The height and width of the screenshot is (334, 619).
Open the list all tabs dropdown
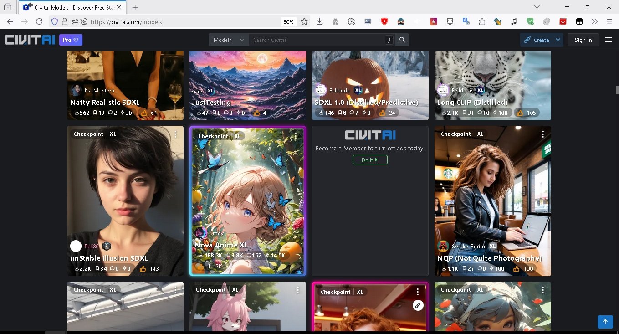click(x=537, y=7)
